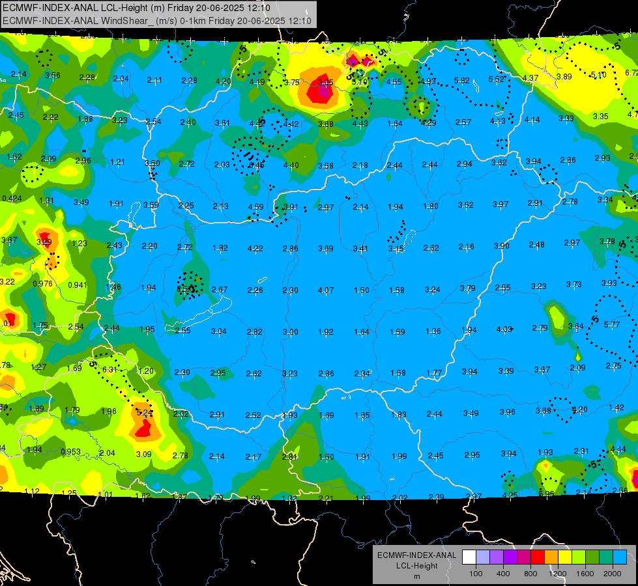Viewport: 638px width, 586px height.
Task: Click the wind shear value 3.96
Action: (508, 412)
